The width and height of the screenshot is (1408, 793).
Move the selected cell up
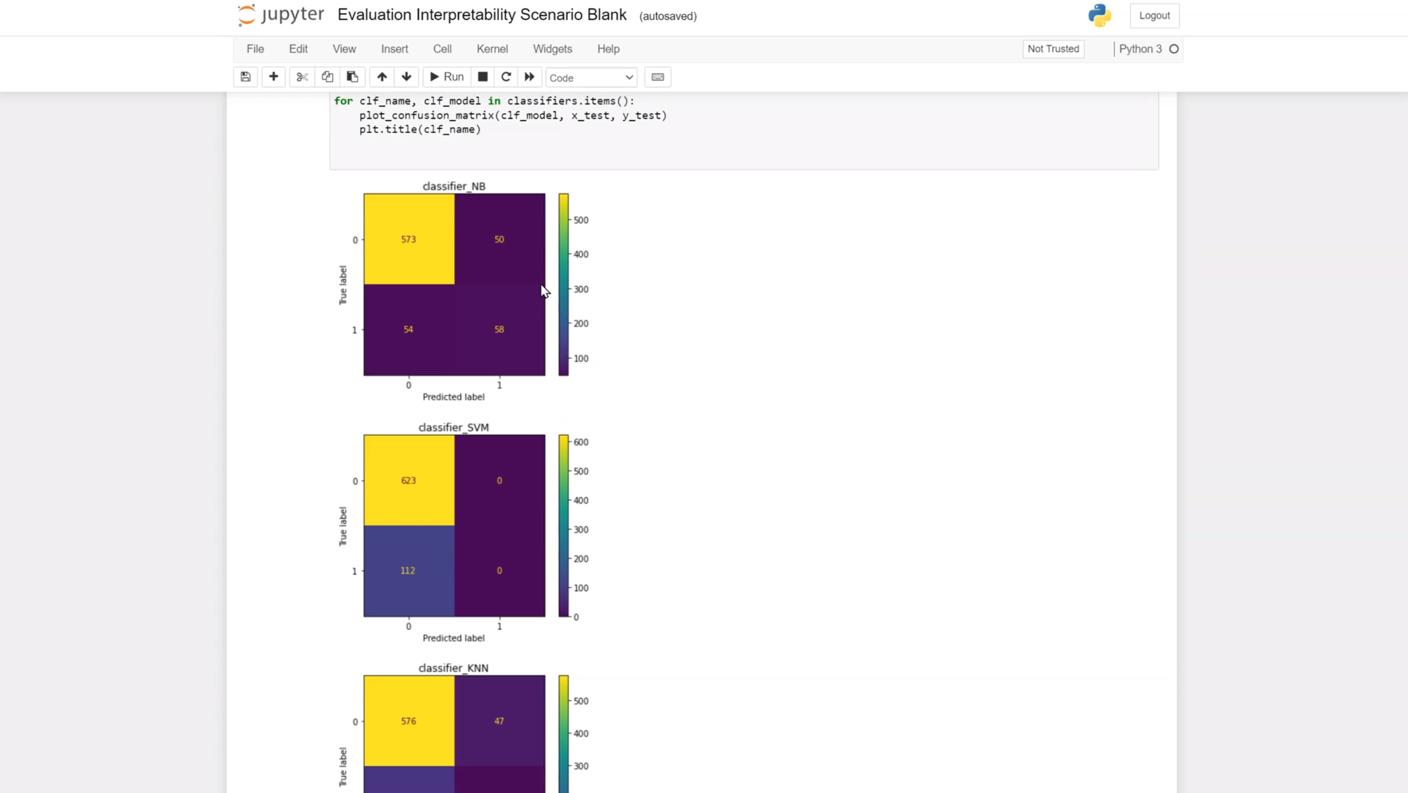(382, 77)
